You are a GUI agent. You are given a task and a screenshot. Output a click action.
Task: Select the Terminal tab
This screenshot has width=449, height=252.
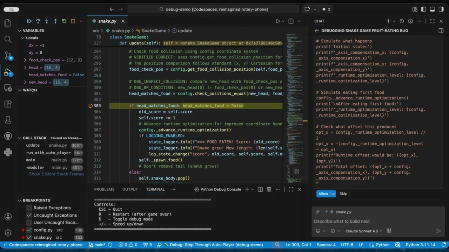click(155, 189)
